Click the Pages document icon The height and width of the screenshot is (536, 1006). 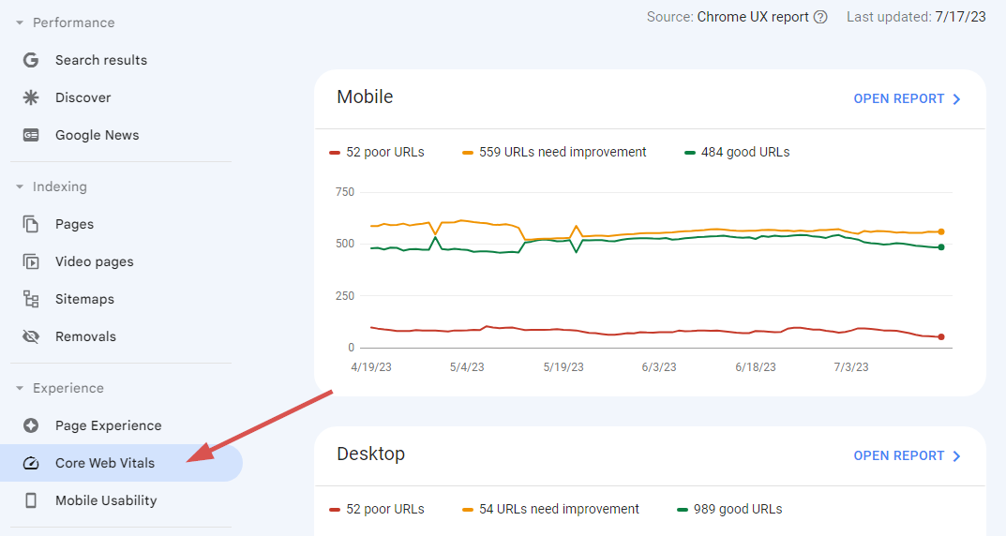pos(31,224)
